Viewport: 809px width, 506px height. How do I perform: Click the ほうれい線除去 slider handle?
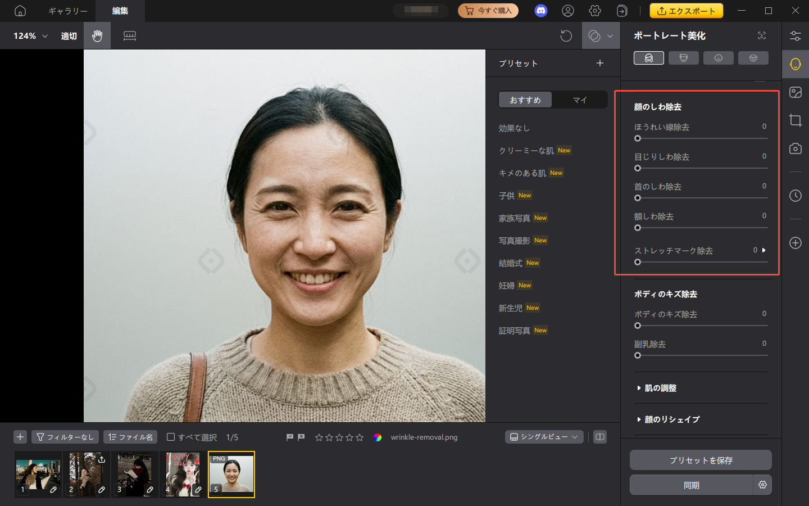(x=638, y=138)
